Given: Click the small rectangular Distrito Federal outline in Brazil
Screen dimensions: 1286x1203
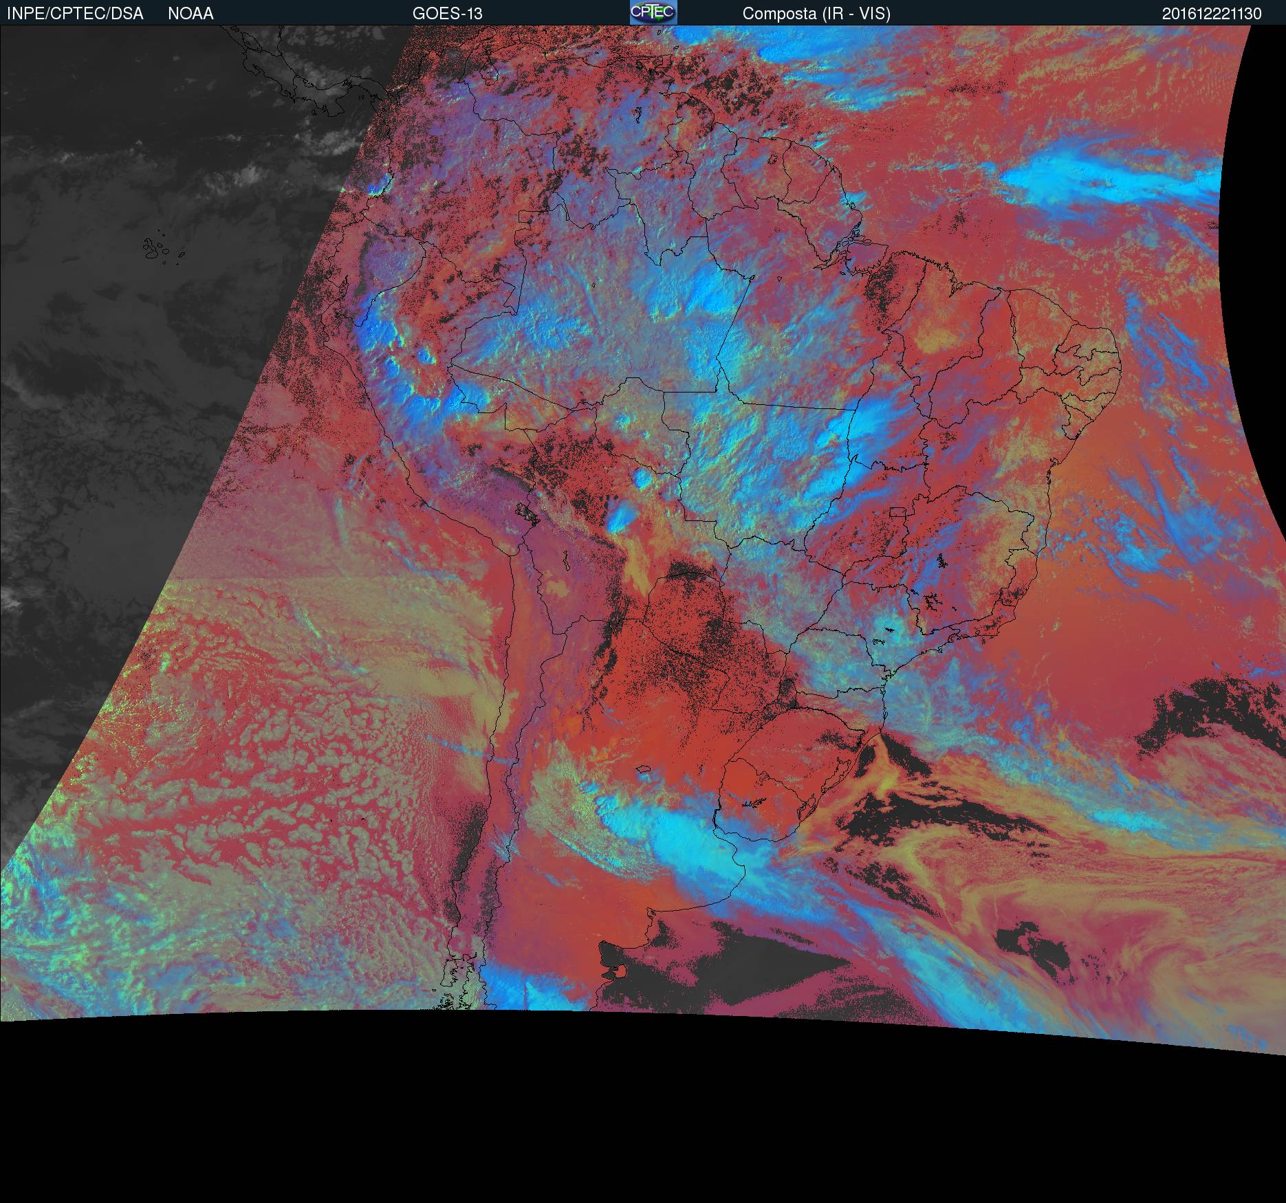Looking at the screenshot, I should (x=898, y=513).
